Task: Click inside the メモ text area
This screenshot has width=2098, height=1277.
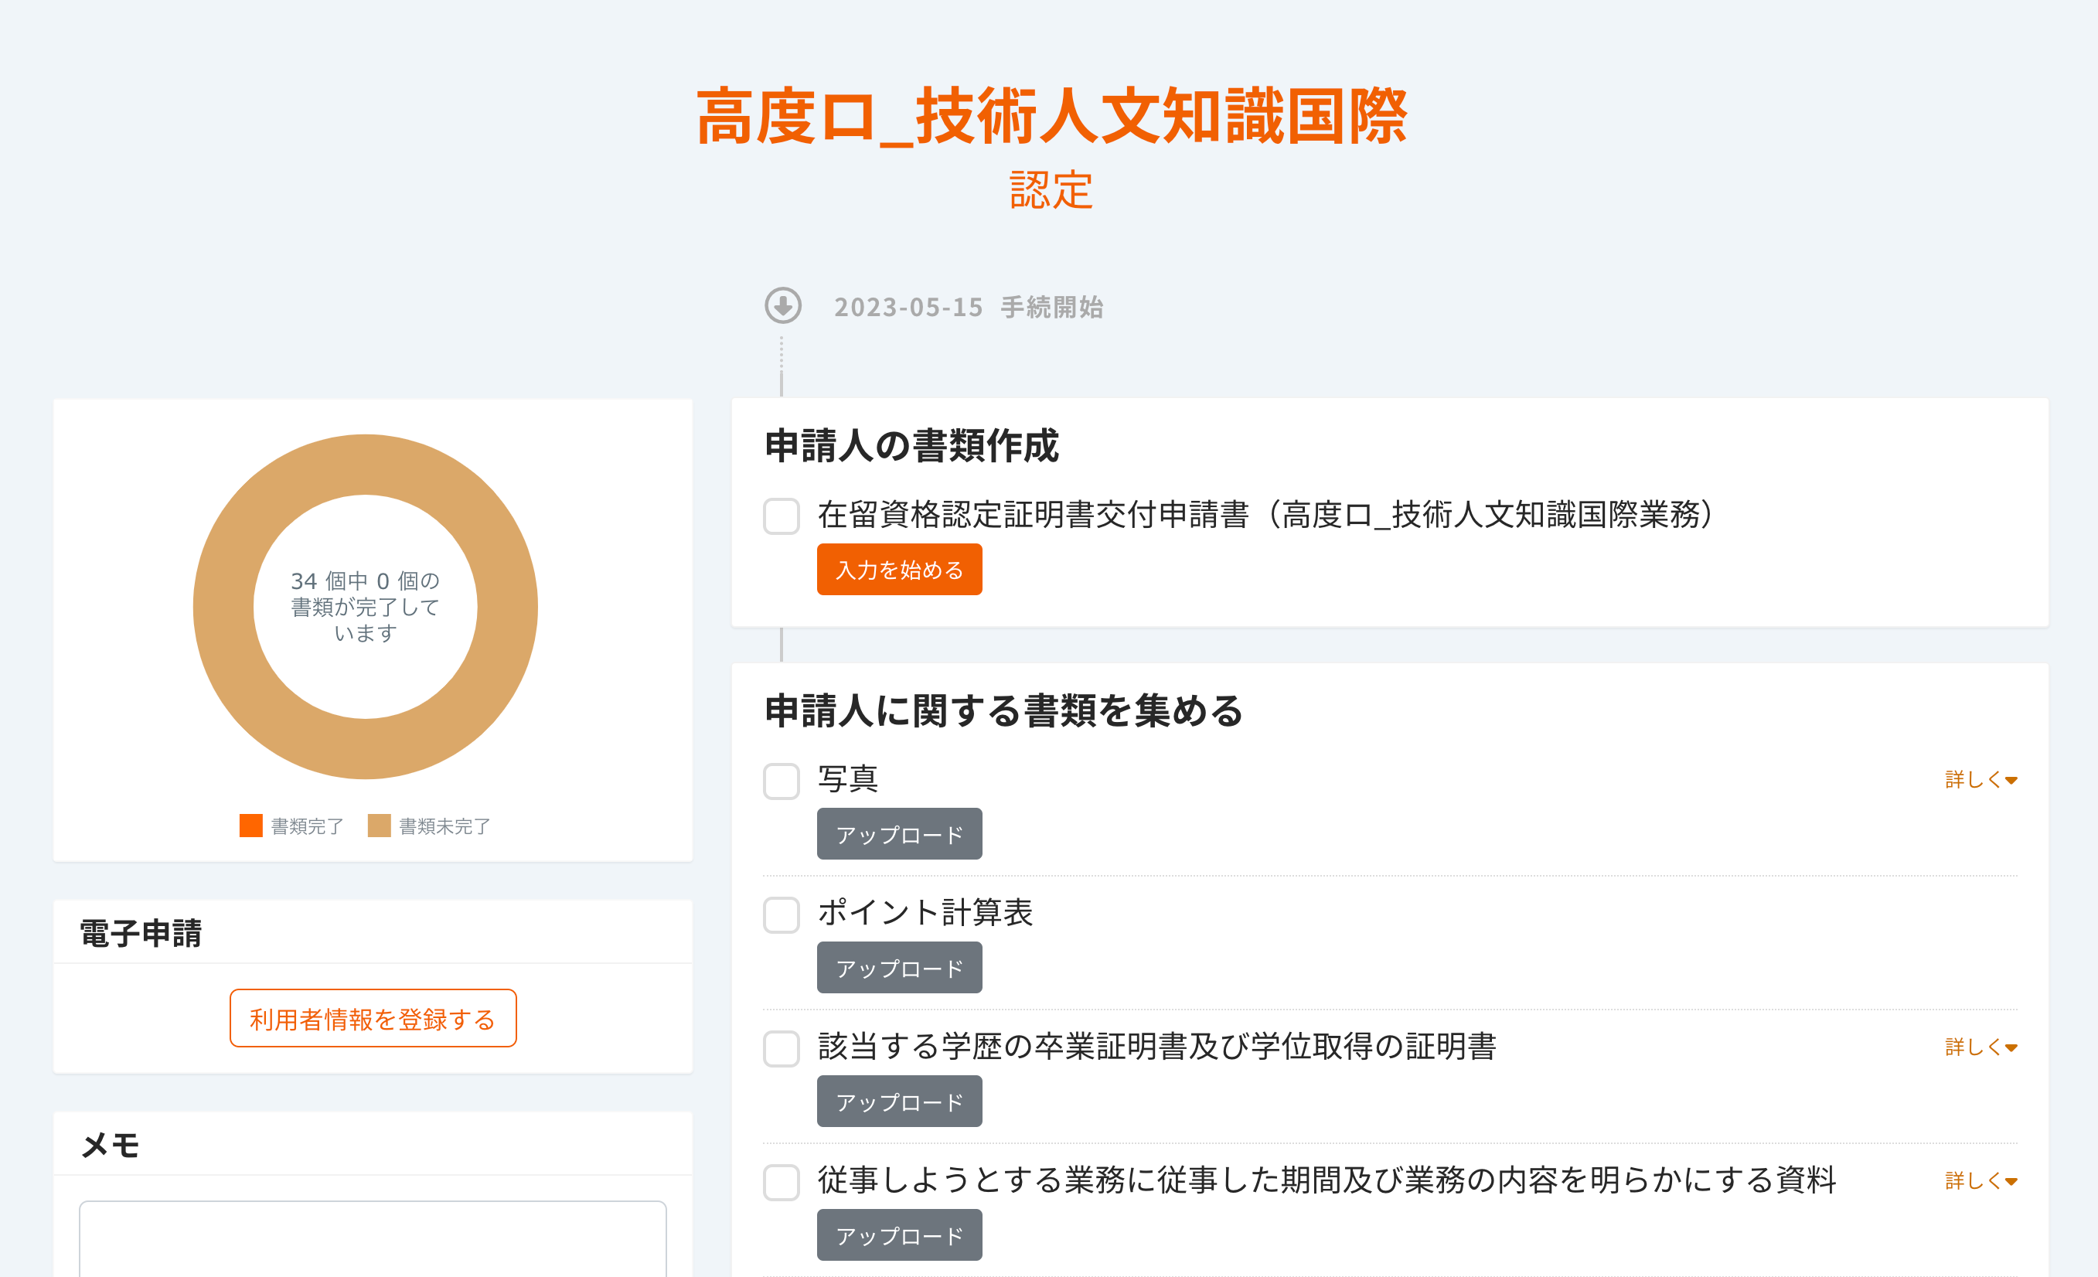Action: pyautogui.click(x=373, y=1238)
